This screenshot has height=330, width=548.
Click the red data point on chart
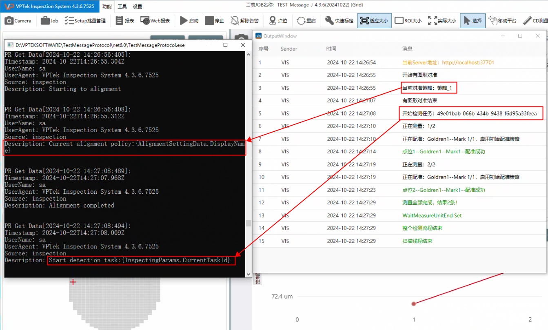(x=414, y=304)
